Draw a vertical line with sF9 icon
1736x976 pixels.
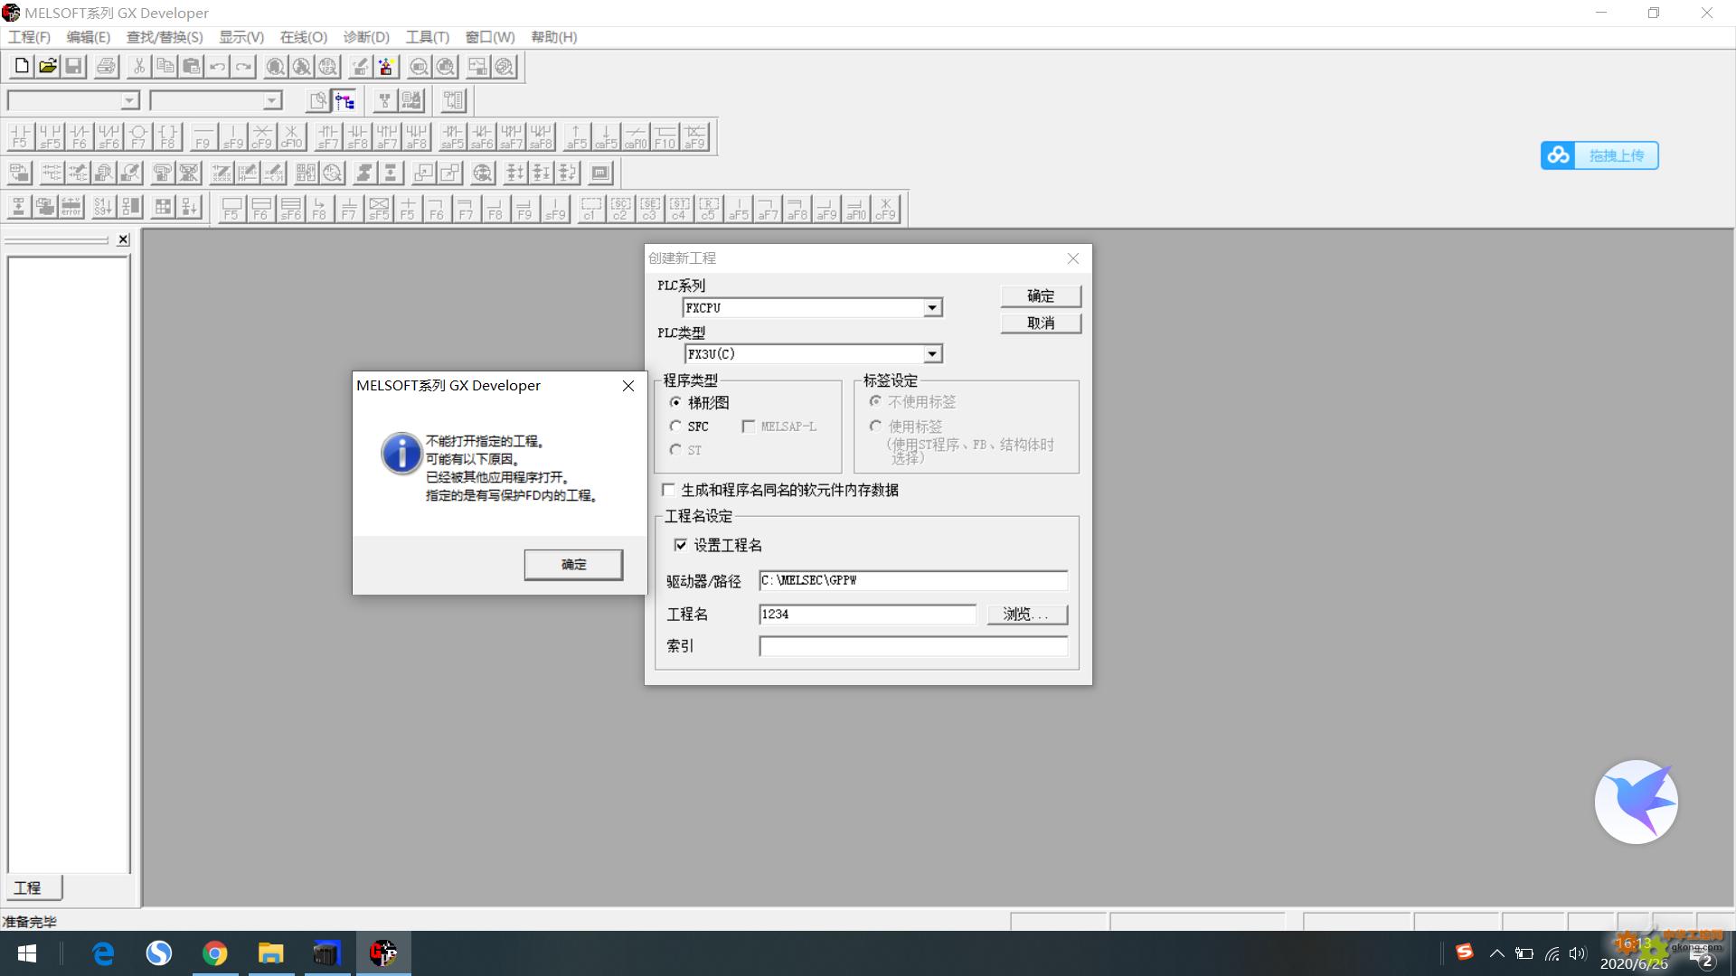point(232,136)
